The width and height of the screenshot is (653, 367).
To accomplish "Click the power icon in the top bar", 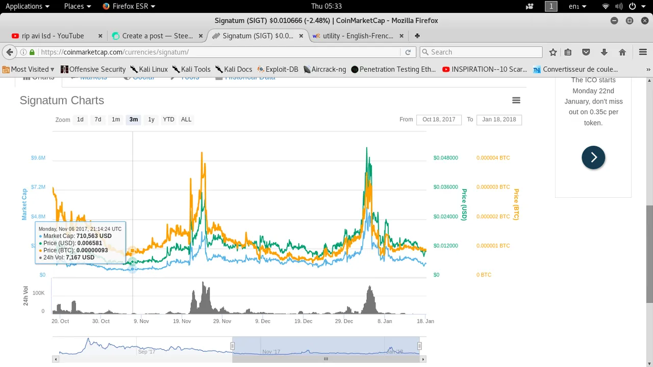I will 633,6.
